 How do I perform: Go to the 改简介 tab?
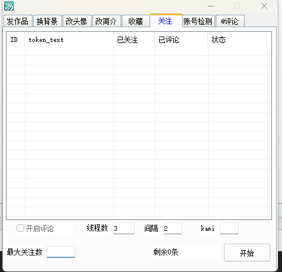(x=106, y=21)
